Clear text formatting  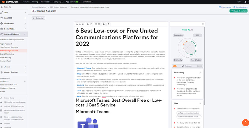click(108, 24)
